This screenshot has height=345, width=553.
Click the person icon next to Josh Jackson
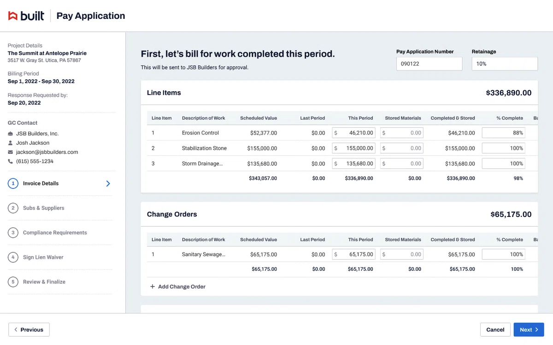click(x=11, y=143)
